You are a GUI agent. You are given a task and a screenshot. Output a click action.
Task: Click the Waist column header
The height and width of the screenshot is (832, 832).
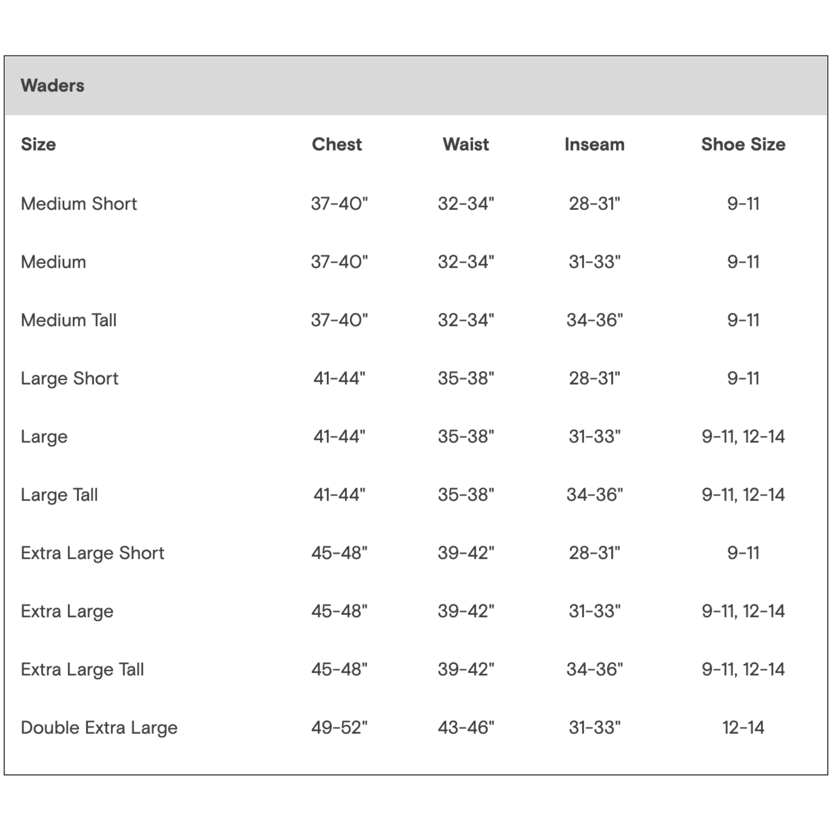click(466, 144)
